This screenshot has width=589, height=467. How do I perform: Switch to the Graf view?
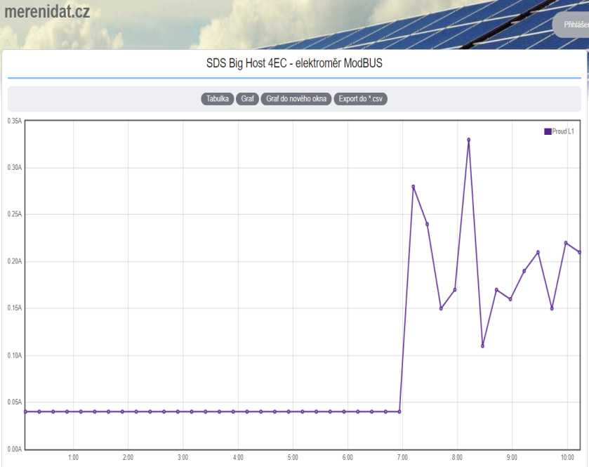point(247,99)
